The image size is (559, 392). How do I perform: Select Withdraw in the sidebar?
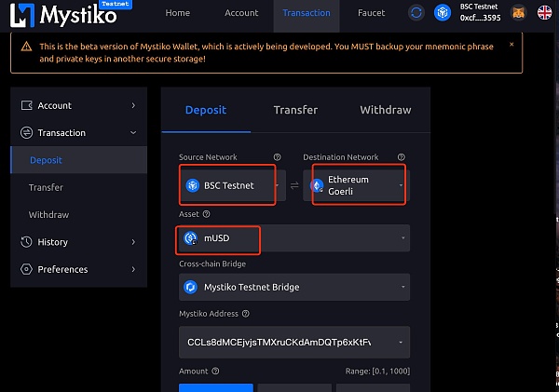point(79,214)
